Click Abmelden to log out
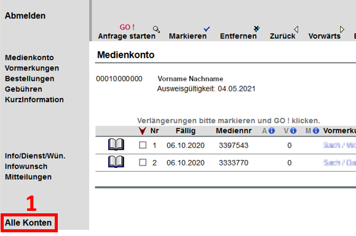 coord(25,16)
